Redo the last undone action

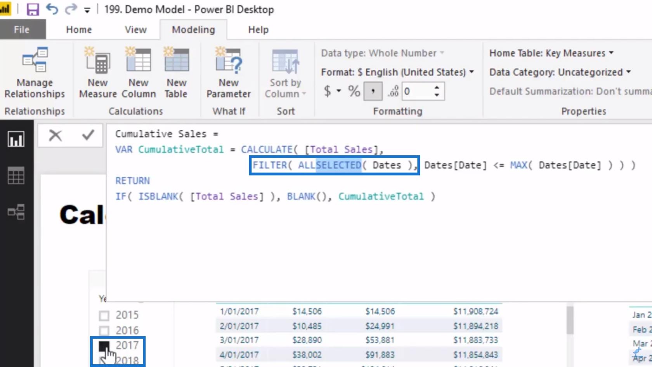[71, 9]
